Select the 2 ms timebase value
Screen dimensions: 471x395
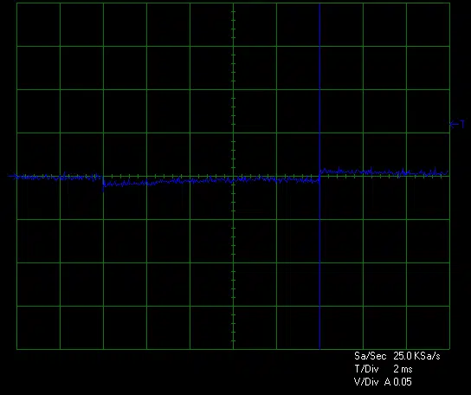point(403,369)
